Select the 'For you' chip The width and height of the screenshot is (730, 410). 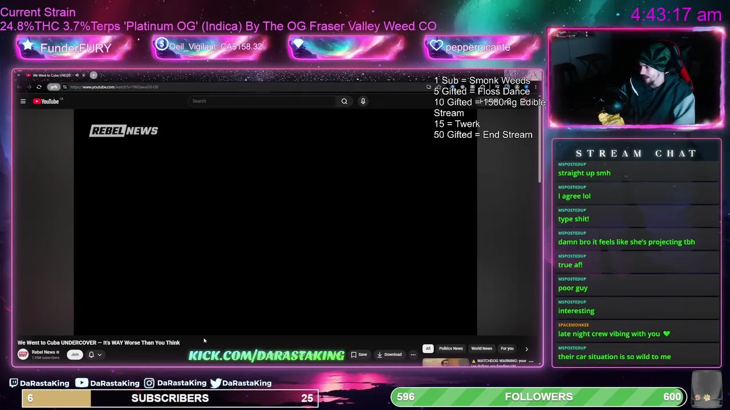[x=507, y=348]
